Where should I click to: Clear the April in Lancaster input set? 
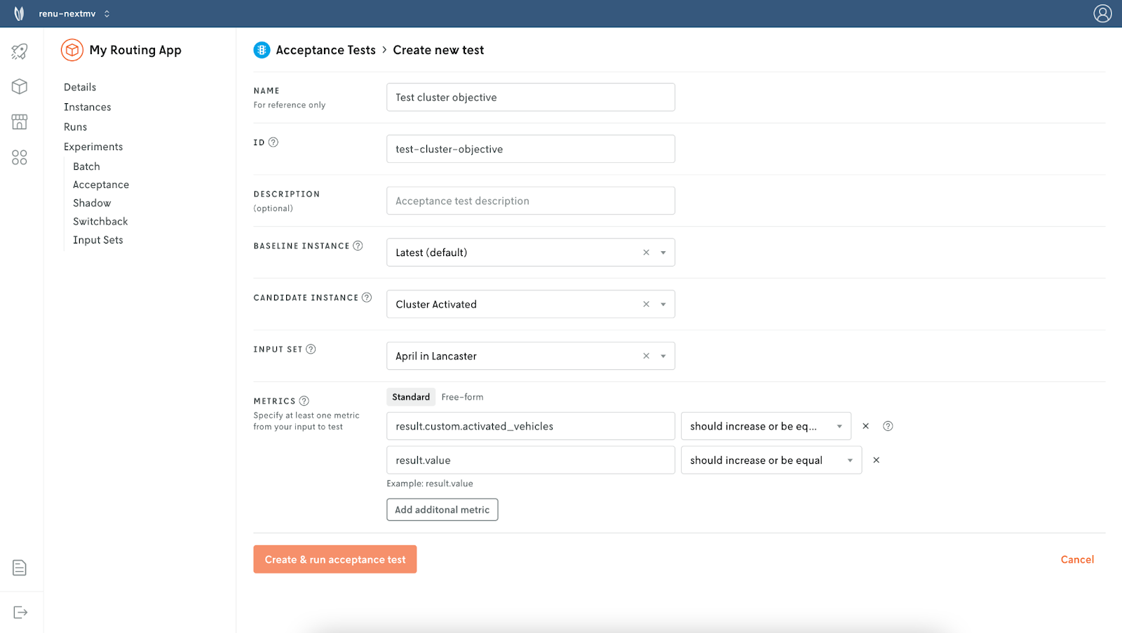coord(646,356)
